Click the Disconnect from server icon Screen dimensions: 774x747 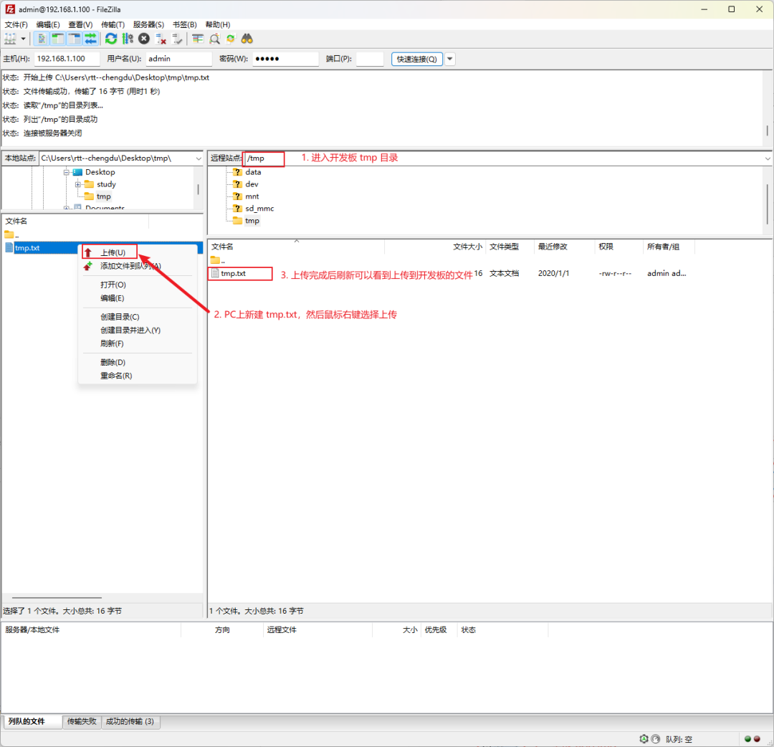point(161,39)
